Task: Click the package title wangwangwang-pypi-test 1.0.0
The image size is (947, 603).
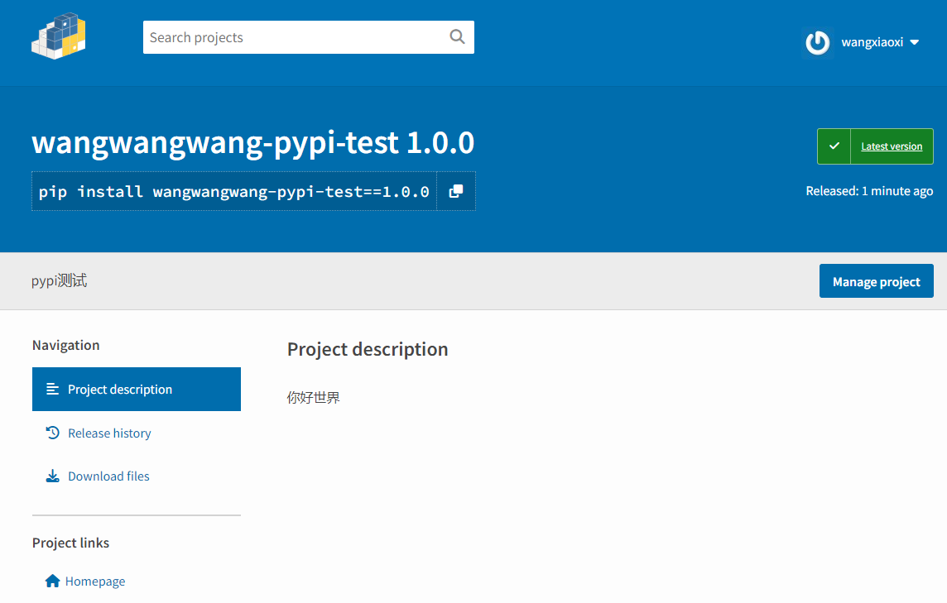Action: point(253,143)
